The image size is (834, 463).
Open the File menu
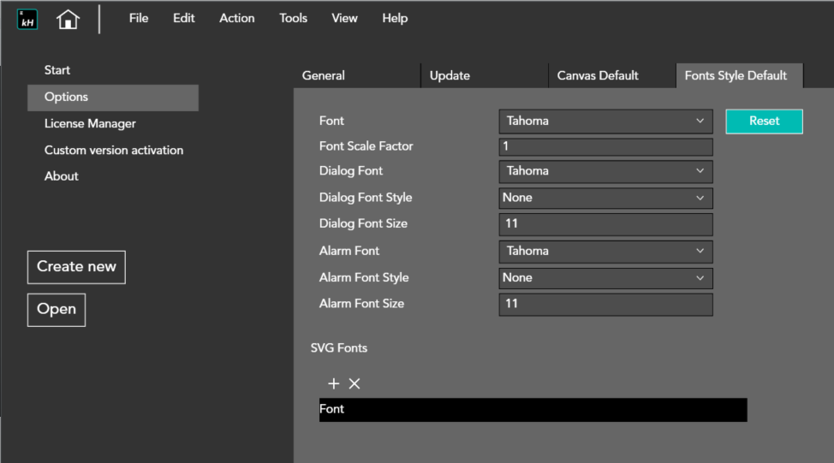[139, 18]
